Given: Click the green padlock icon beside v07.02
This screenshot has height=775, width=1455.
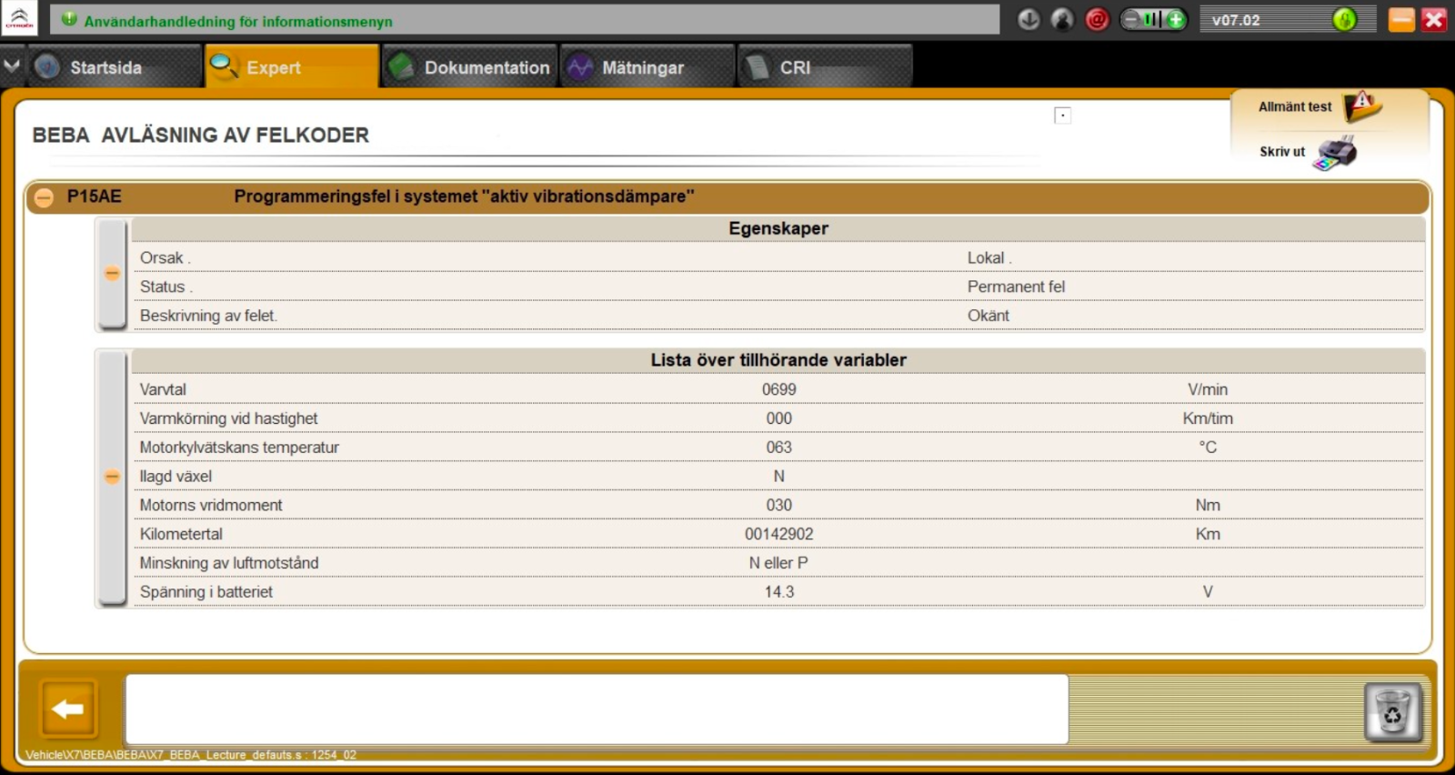Looking at the screenshot, I should pos(1344,19).
